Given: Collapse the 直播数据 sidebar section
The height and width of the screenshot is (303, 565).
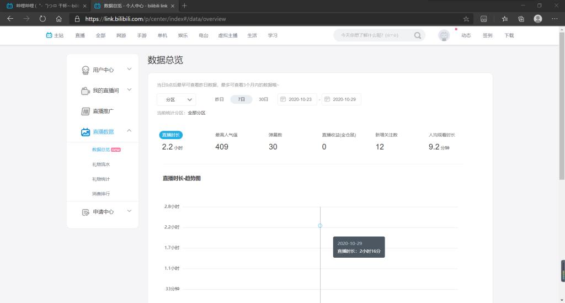Looking at the screenshot, I should tap(129, 131).
